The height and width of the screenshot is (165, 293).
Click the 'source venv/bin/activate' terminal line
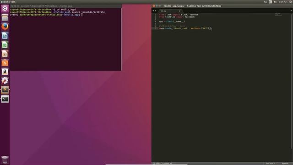(x=57, y=12)
